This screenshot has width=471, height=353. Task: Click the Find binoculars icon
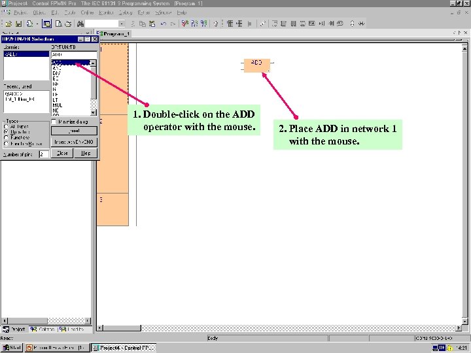[x=80, y=24]
